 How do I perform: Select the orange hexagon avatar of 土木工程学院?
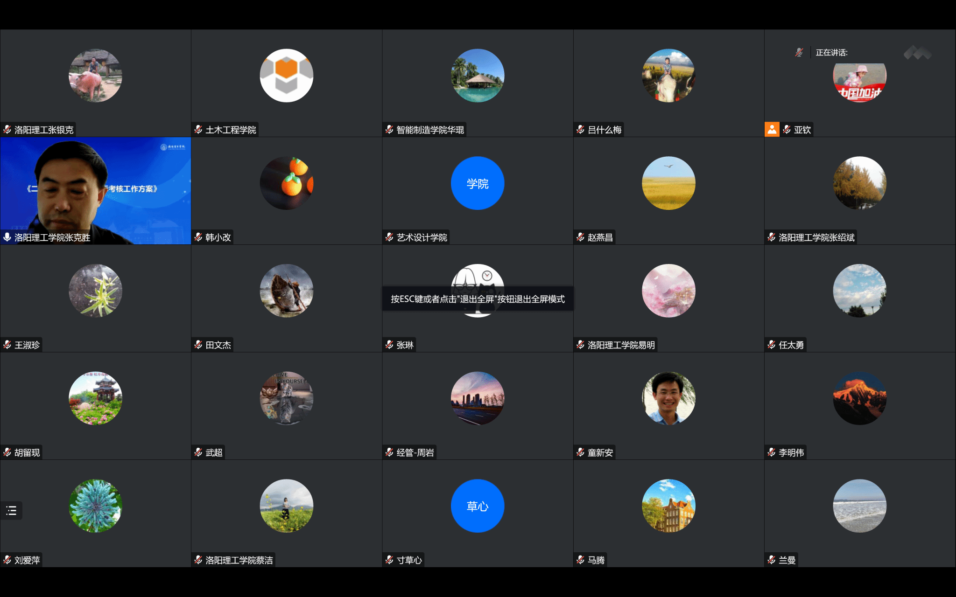(286, 76)
